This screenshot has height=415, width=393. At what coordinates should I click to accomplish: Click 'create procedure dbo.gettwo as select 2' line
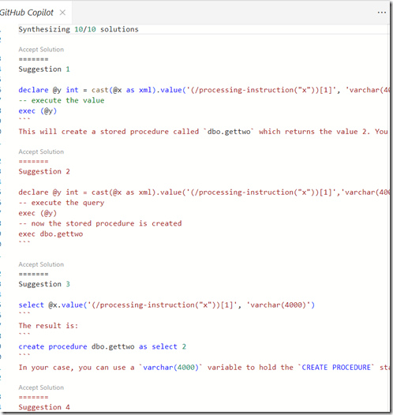(x=102, y=346)
